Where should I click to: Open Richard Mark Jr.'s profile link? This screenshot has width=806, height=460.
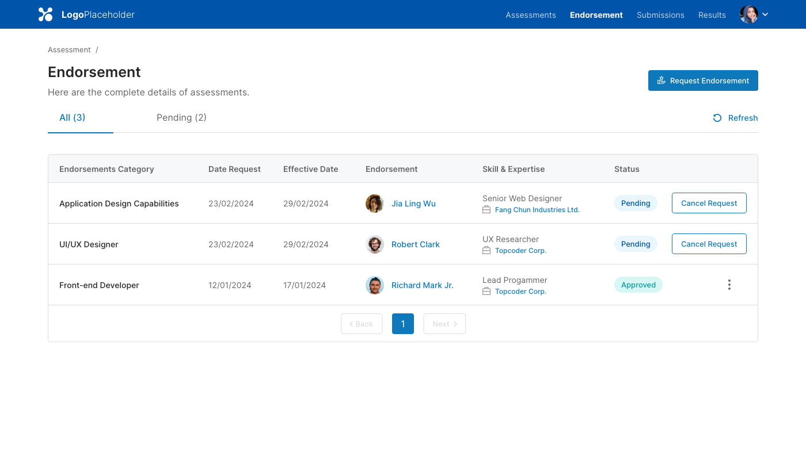coord(423,285)
